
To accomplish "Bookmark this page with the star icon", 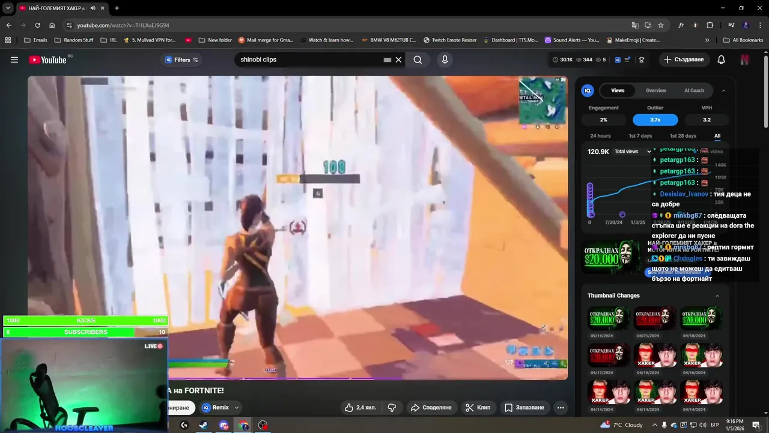I will (x=661, y=25).
